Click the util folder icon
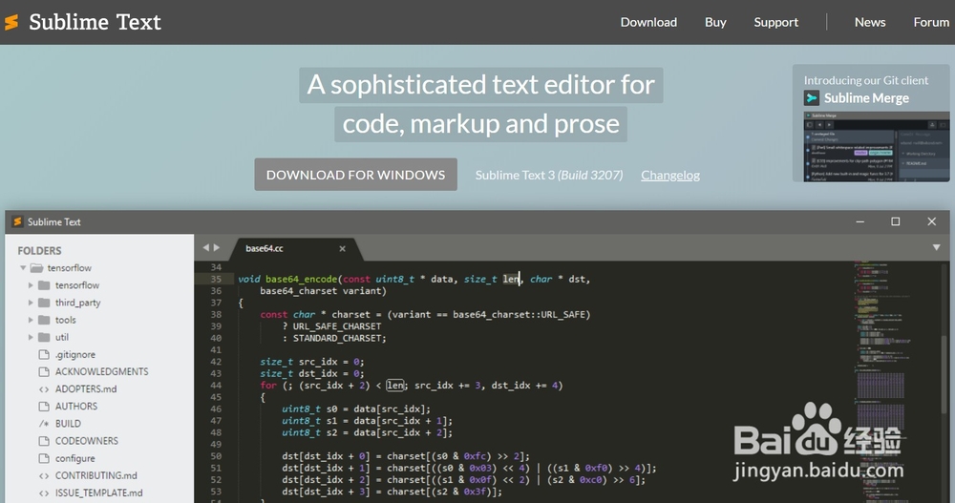Image resolution: width=955 pixels, height=503 pixels. [x=44, y=337]
